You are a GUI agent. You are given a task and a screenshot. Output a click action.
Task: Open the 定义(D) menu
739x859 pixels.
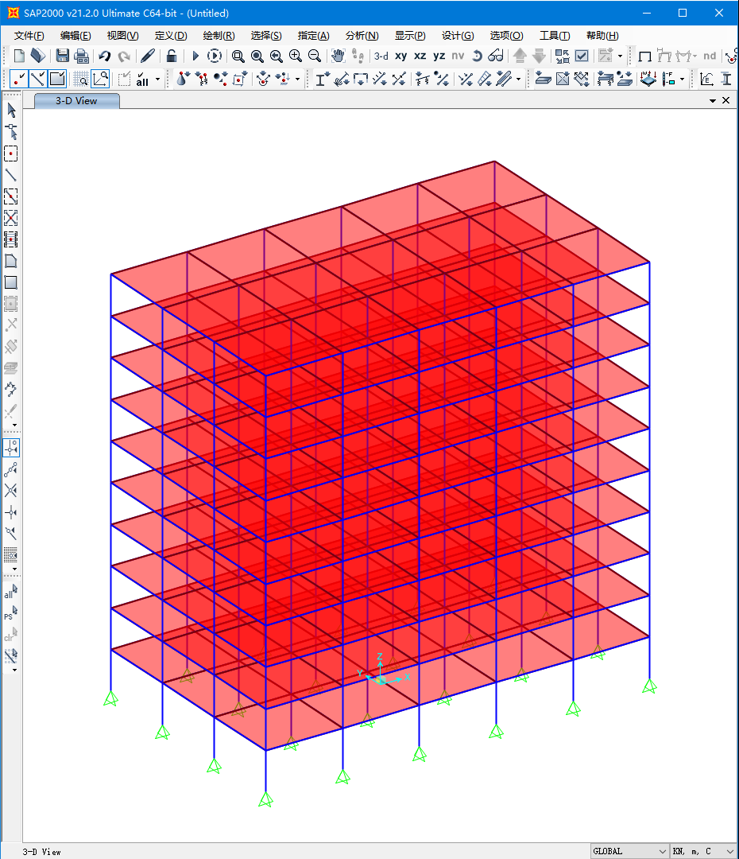(170, 36)
